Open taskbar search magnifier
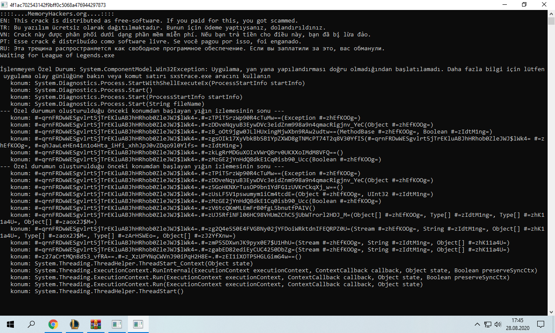 pyautogui.click(x=31, y=324)
